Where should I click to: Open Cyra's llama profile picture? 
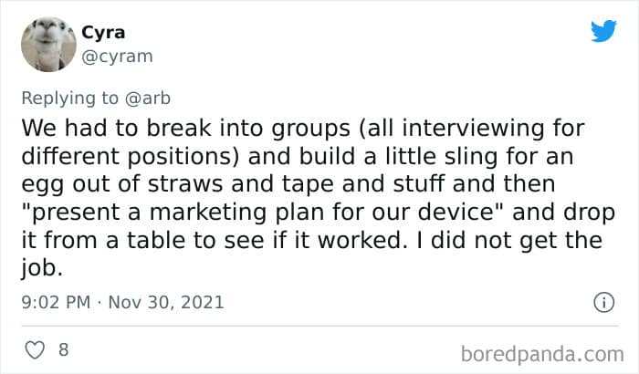click(x=48, y=45)
